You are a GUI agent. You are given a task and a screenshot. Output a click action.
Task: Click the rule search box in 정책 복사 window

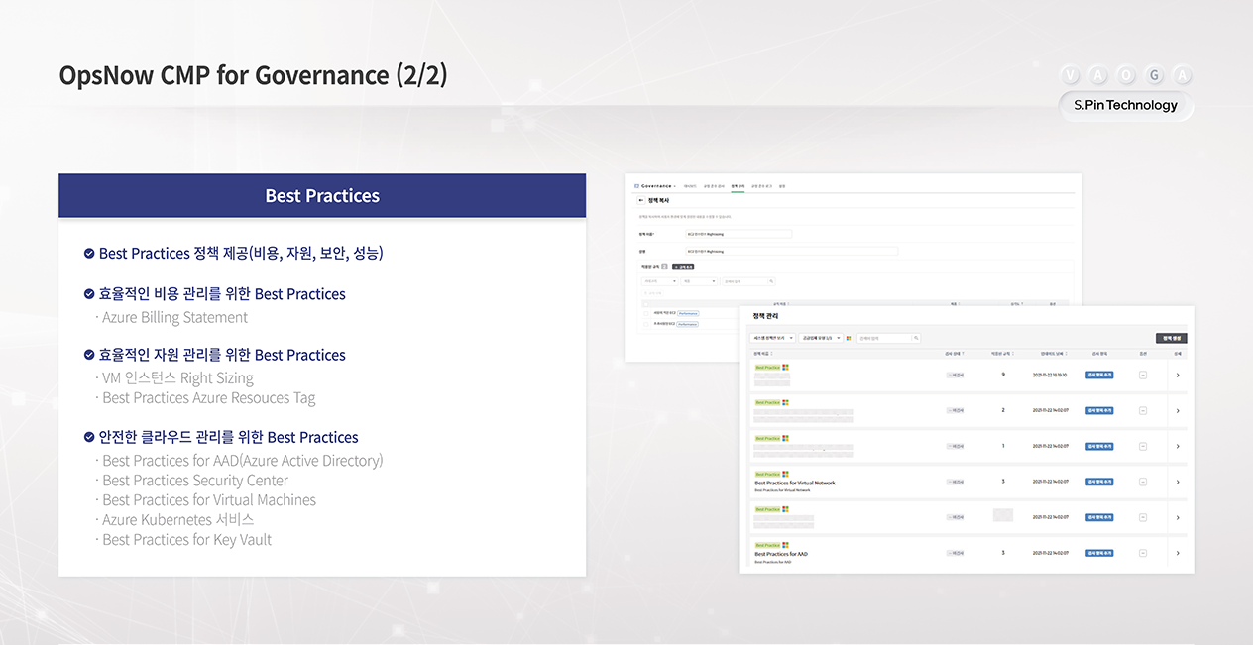pyautogui.click(x=747, y=281)
